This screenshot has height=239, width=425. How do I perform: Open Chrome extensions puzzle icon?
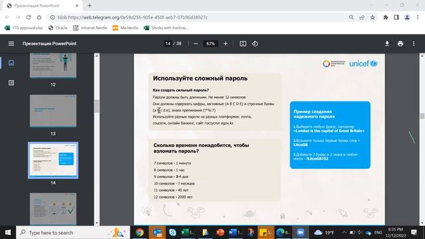385,17
